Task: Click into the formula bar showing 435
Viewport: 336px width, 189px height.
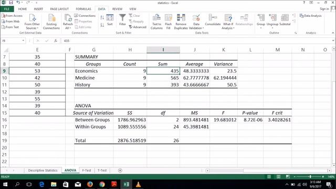Action: (196, 41)
